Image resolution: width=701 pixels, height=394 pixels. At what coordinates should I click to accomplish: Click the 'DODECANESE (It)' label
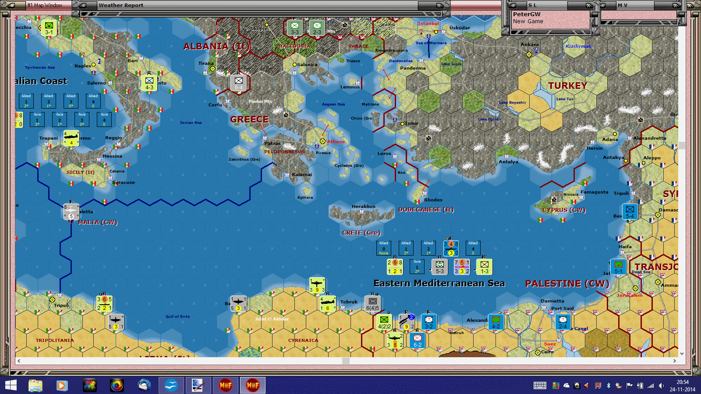pos(426,210)
